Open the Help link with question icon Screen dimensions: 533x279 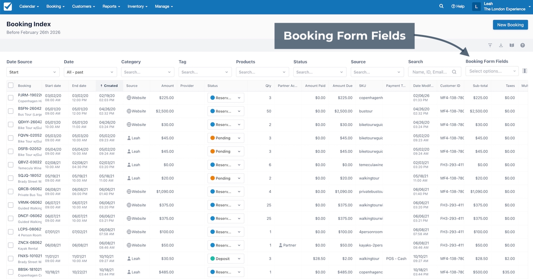click(458, 6)
